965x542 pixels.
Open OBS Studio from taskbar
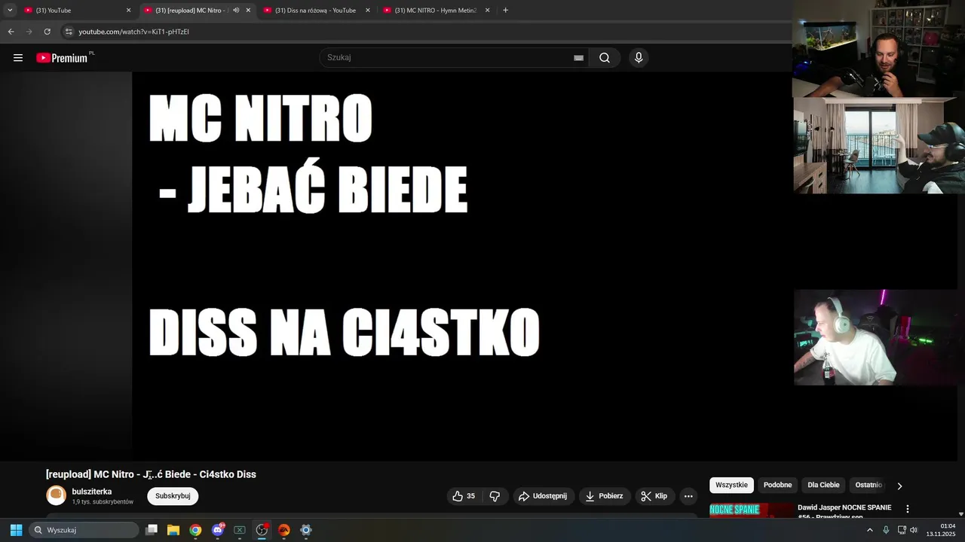[262, 530]
